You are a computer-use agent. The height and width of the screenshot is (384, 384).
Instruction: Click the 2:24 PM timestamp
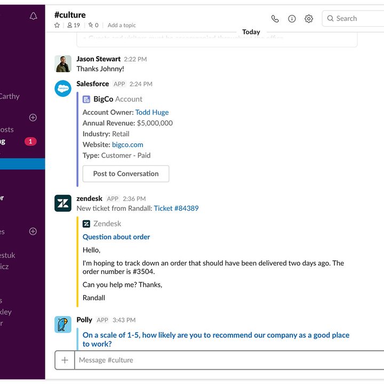pos(141,84)
